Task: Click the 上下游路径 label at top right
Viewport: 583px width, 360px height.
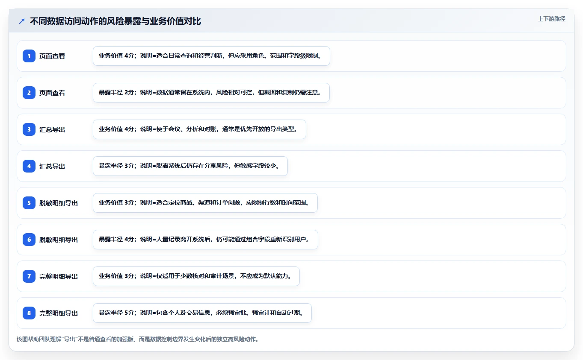Action: (551, 19)
